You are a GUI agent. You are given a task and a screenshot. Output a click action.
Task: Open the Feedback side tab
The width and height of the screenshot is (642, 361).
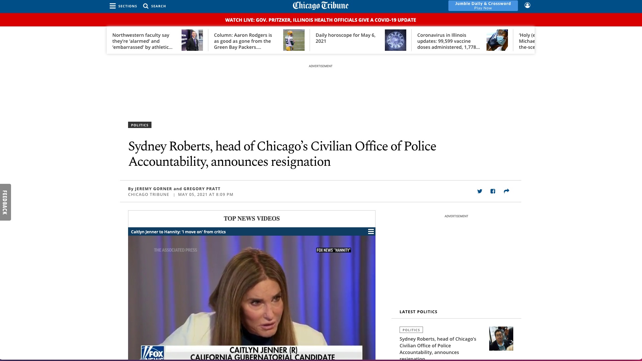[5, 202]
